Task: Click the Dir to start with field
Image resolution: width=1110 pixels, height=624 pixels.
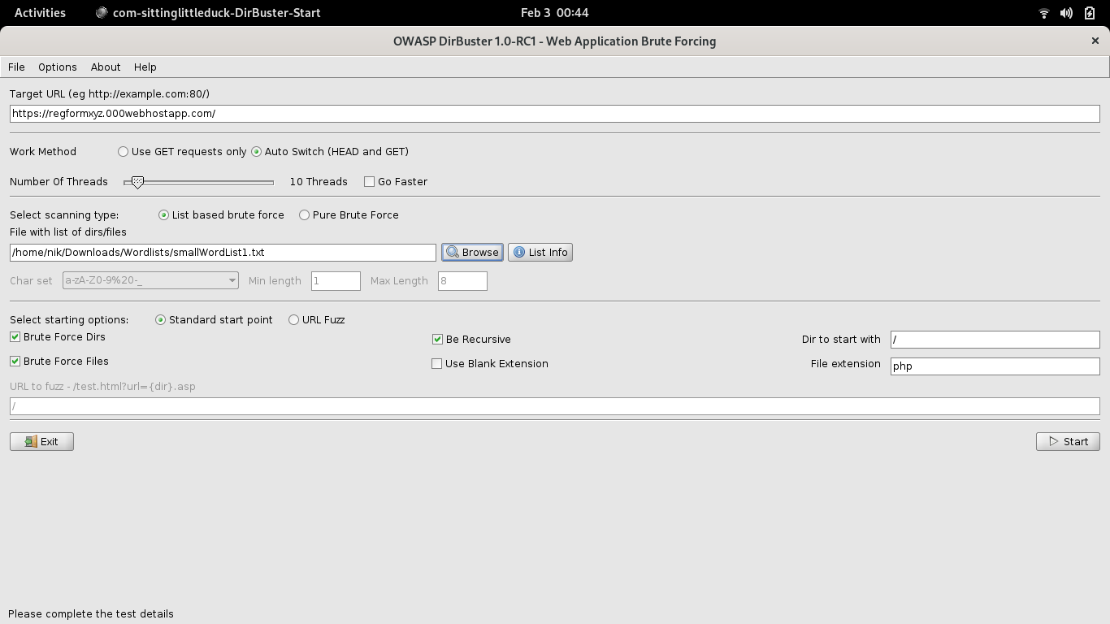Action: pos(995,340)
